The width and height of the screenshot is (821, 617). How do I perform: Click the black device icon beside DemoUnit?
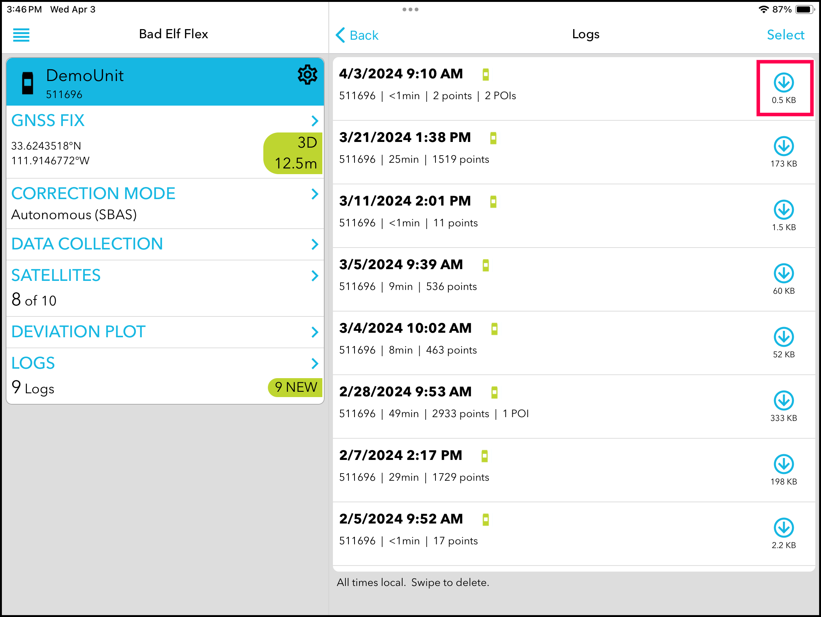coord(28,83)
